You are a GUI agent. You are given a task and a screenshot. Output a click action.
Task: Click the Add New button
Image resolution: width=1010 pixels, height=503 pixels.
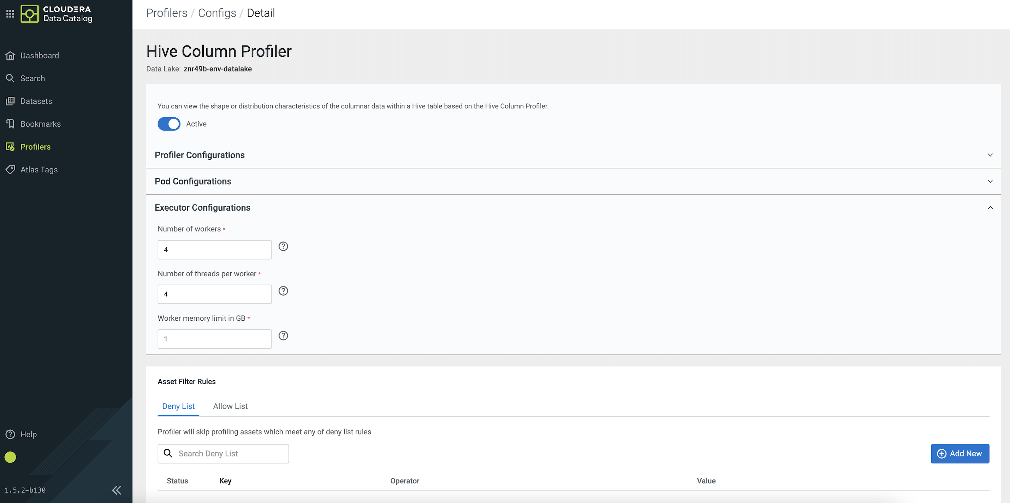[x=960, y=454]
